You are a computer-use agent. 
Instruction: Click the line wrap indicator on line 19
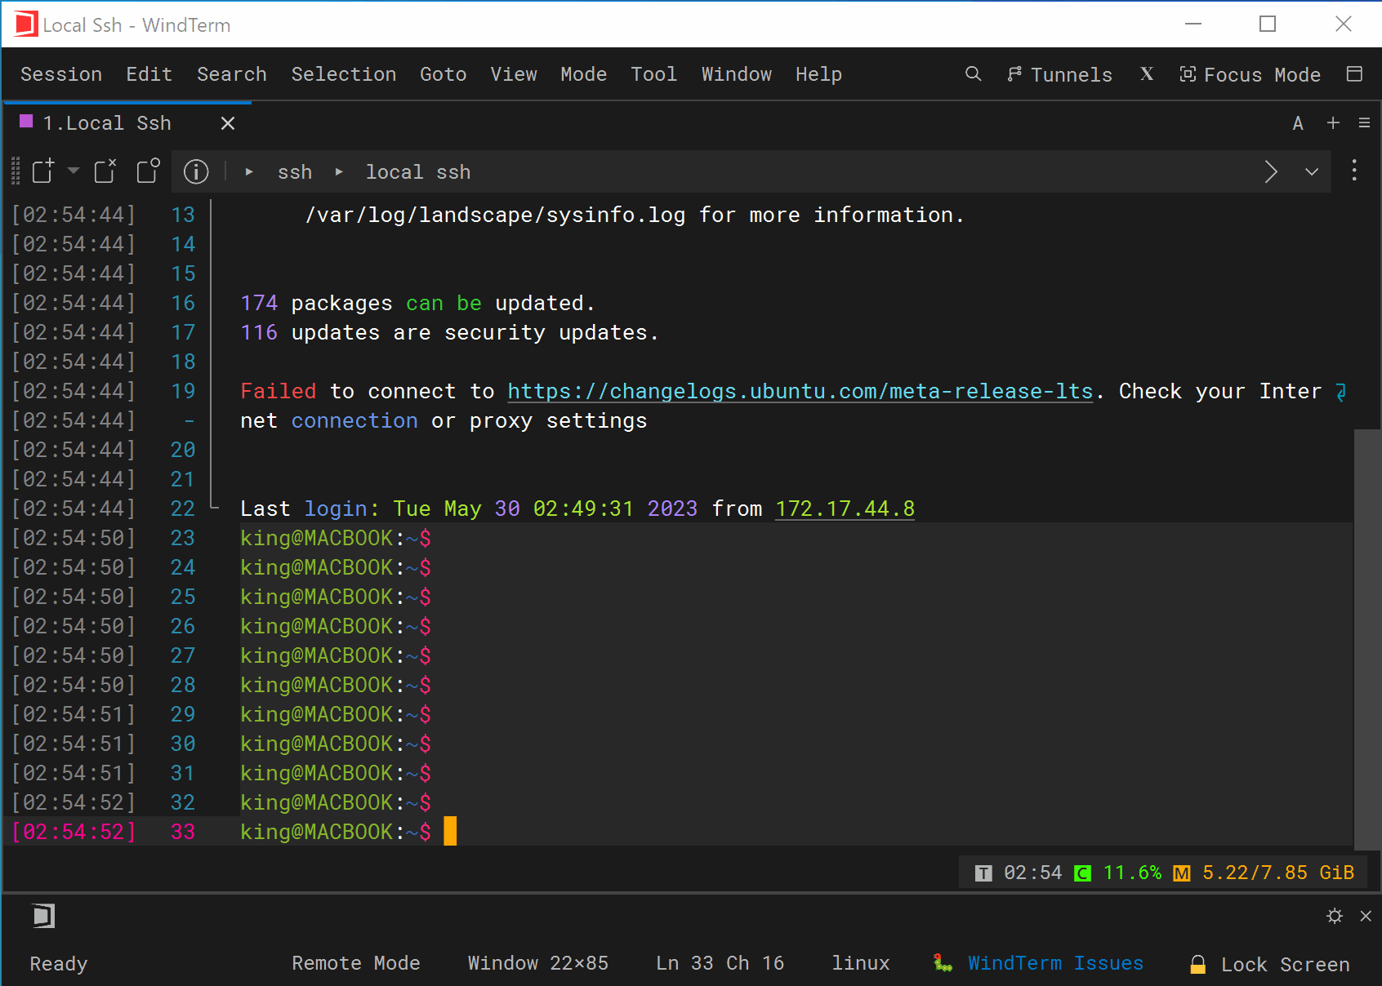1340,393
